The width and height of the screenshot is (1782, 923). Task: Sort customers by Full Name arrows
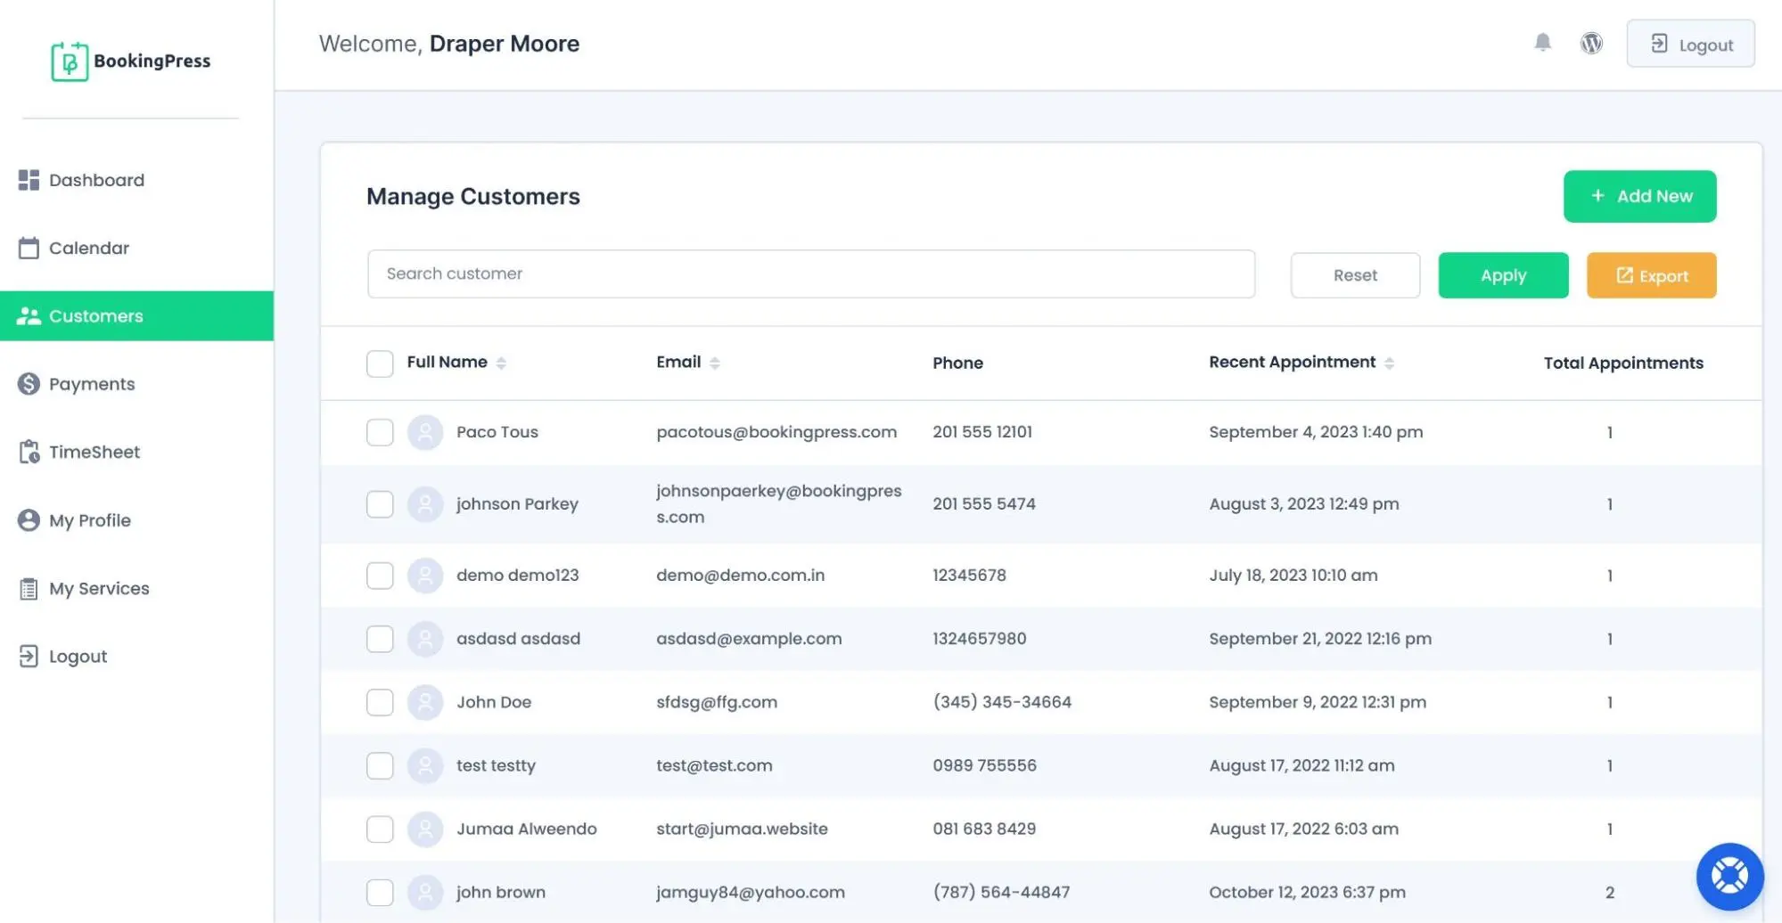501,363
